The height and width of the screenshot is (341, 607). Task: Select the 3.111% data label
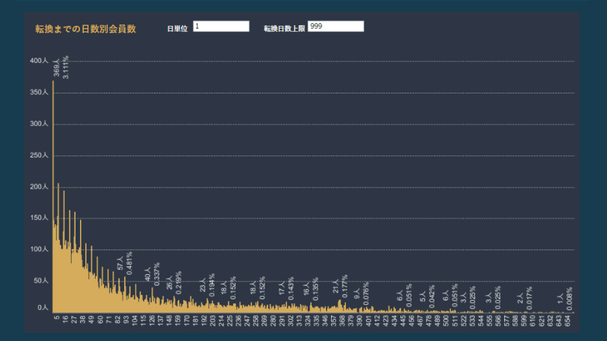point(66,67)
